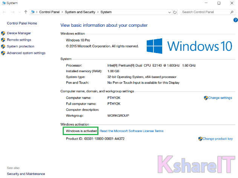The width and height of the screenshot is (238, 178).
Task: Click the Windows 10 Pro edition text
Action: point(78,40)
